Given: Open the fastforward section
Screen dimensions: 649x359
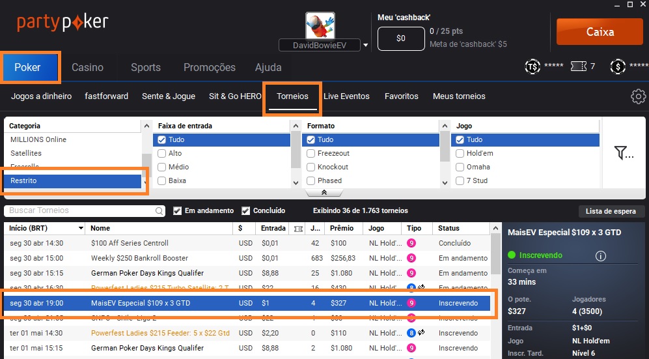Looking at the screenshot, I should click(106, 96).
